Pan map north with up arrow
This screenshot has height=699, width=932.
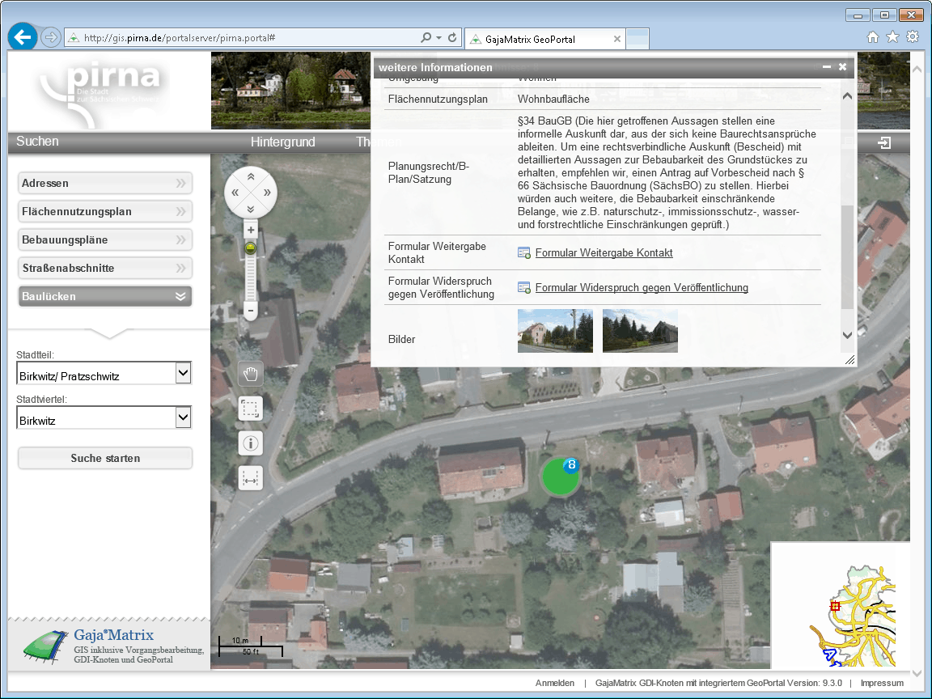coord(251,176)
